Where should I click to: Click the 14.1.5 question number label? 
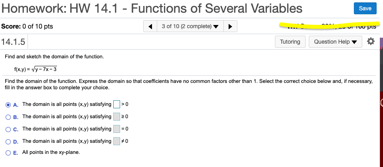click(x=13, y=42)
